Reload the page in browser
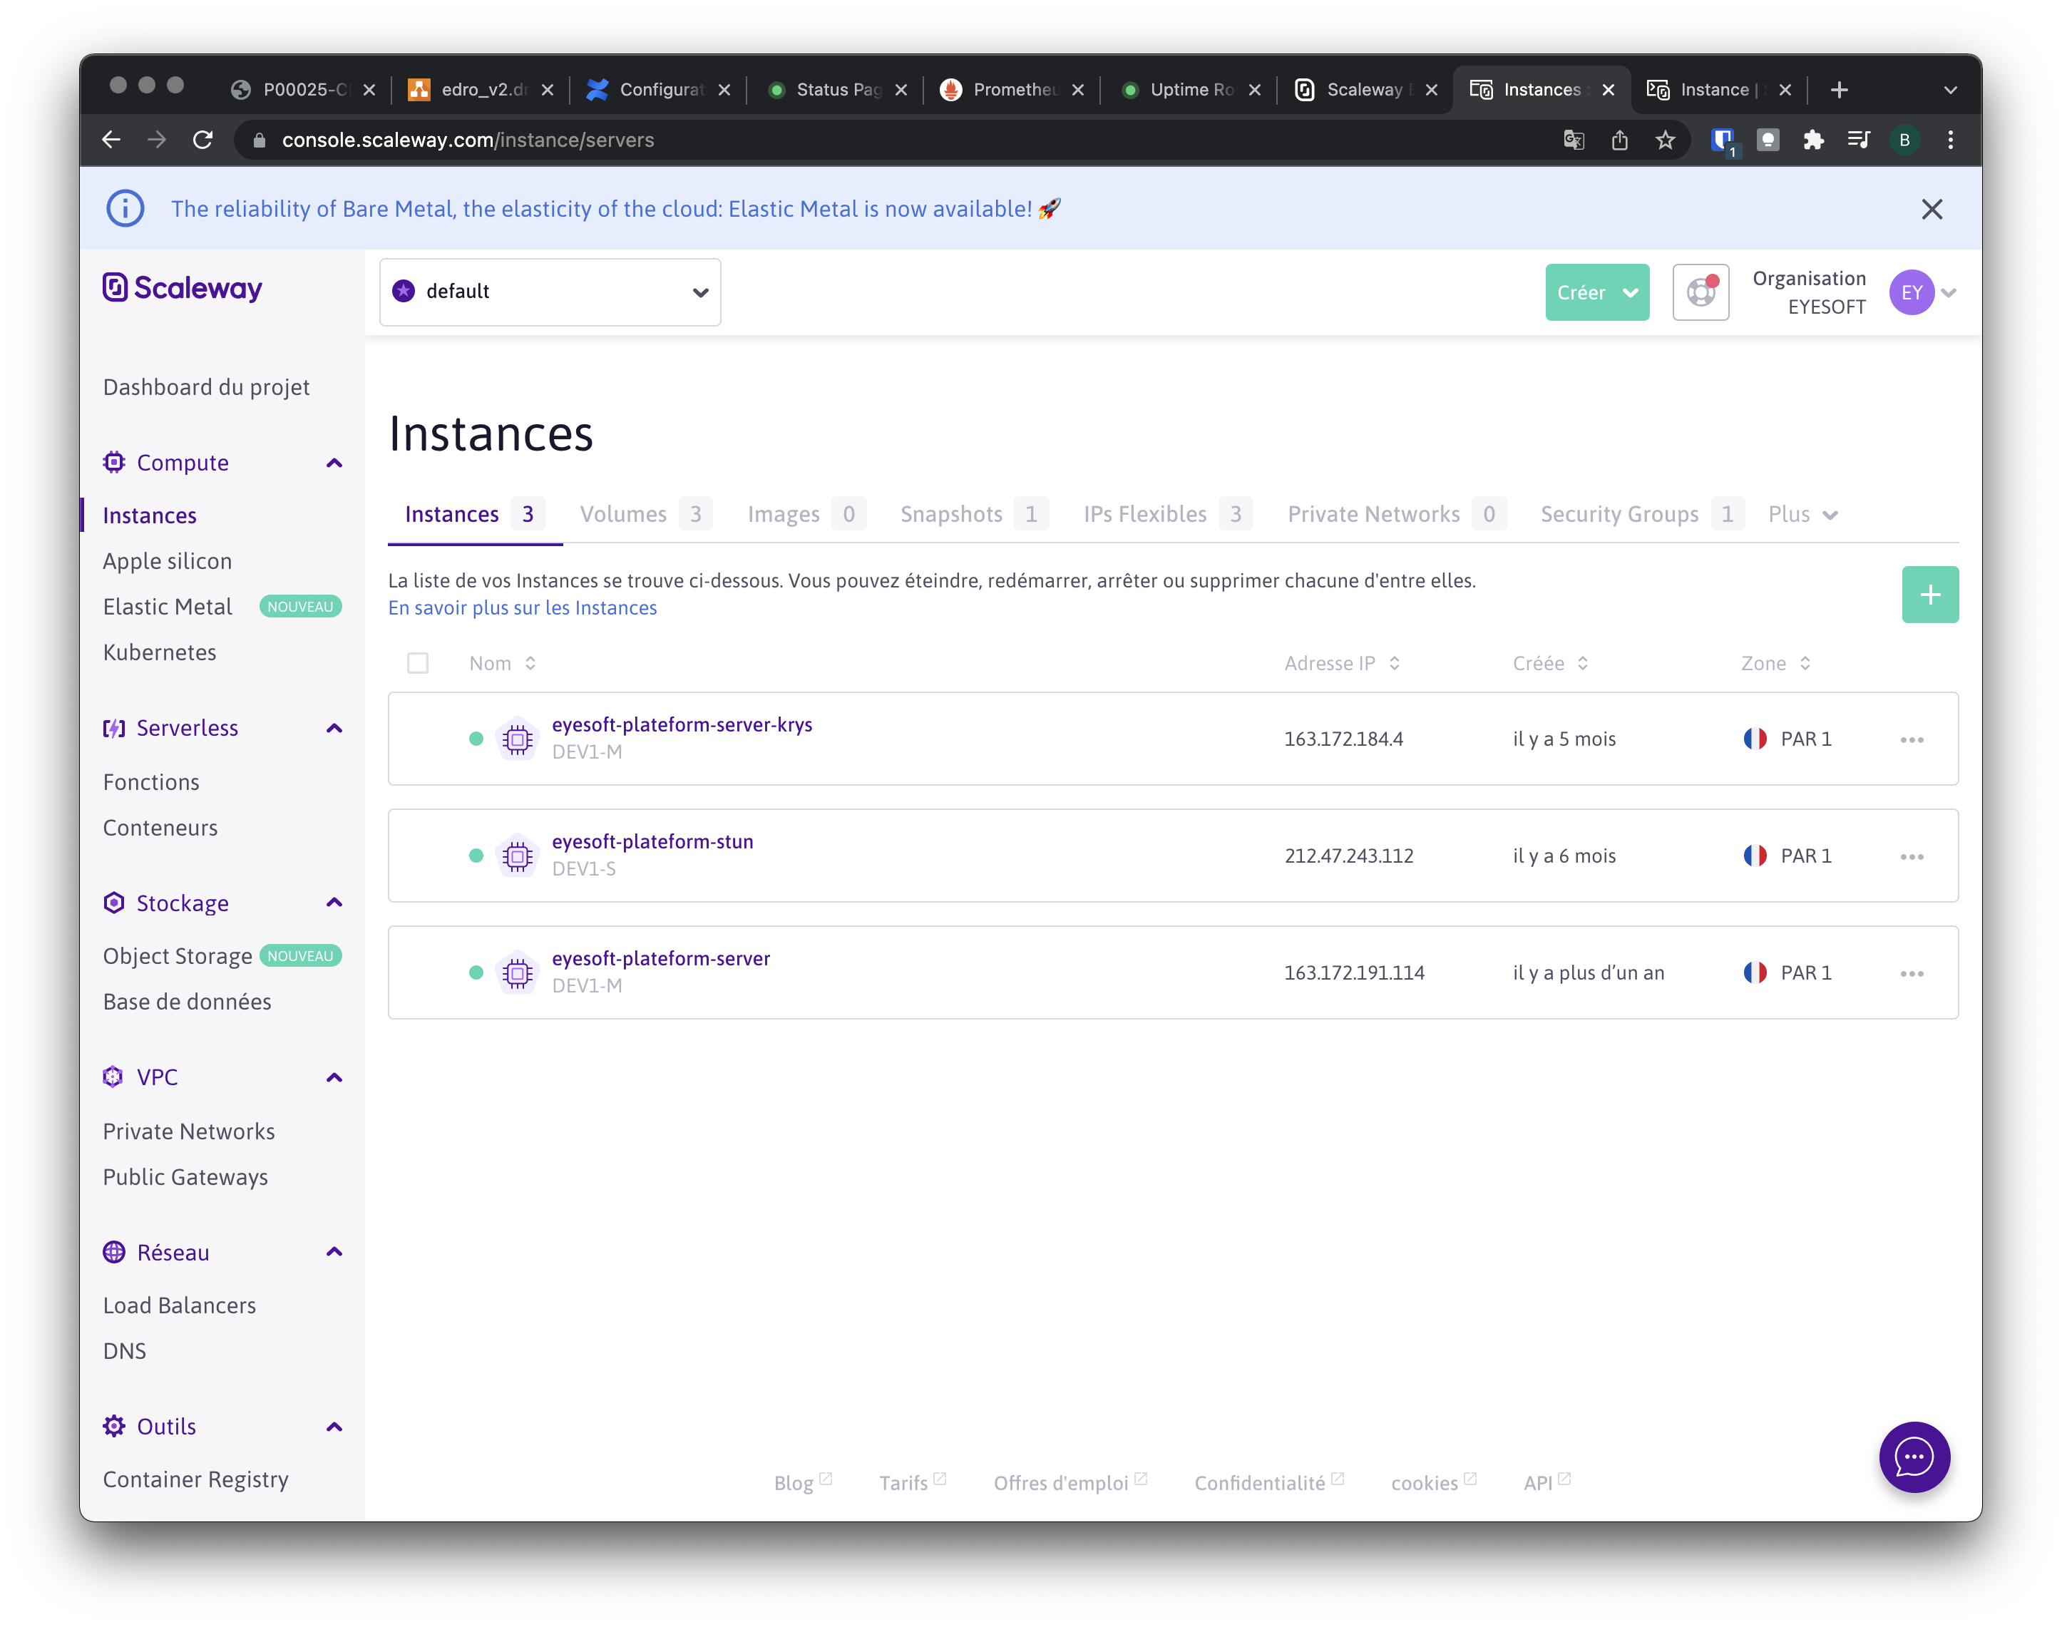Screen dimensions: 2062x1627 [203, 141]
